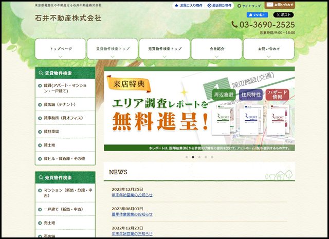The width and height of the screenshot is (329, 239).
Task: Click the 賃貸物件検索 sidebar header
Action: click(65, 73)
